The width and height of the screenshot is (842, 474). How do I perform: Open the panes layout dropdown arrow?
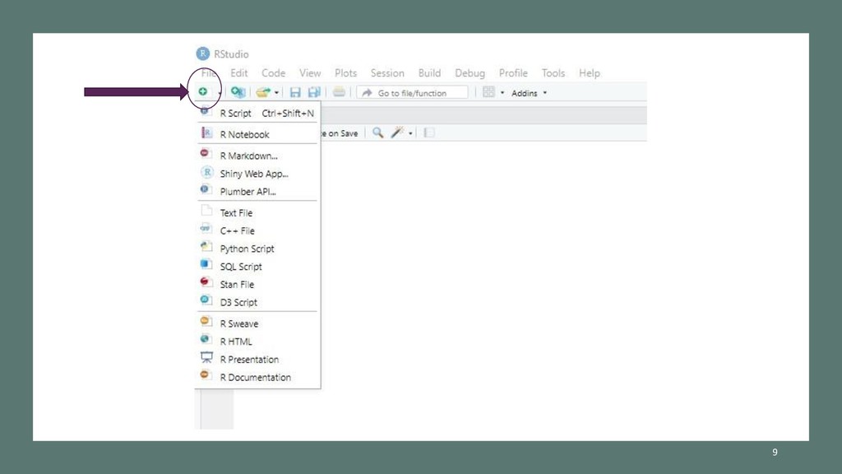click(502, 93)
